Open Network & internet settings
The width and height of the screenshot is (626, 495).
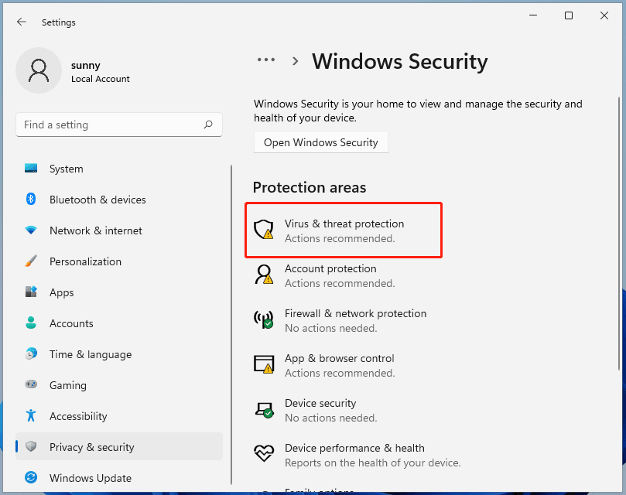coord(95,230)
